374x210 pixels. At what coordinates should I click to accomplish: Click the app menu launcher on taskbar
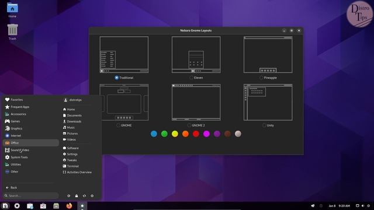pyautogui.click(x=5, y=206)
